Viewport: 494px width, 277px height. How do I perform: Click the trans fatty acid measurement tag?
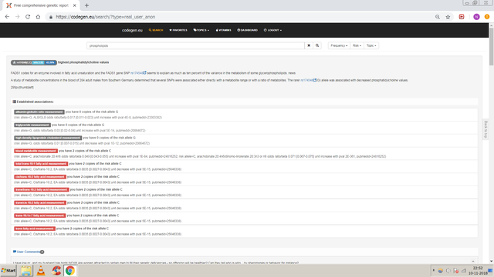[x=35, y=229]
